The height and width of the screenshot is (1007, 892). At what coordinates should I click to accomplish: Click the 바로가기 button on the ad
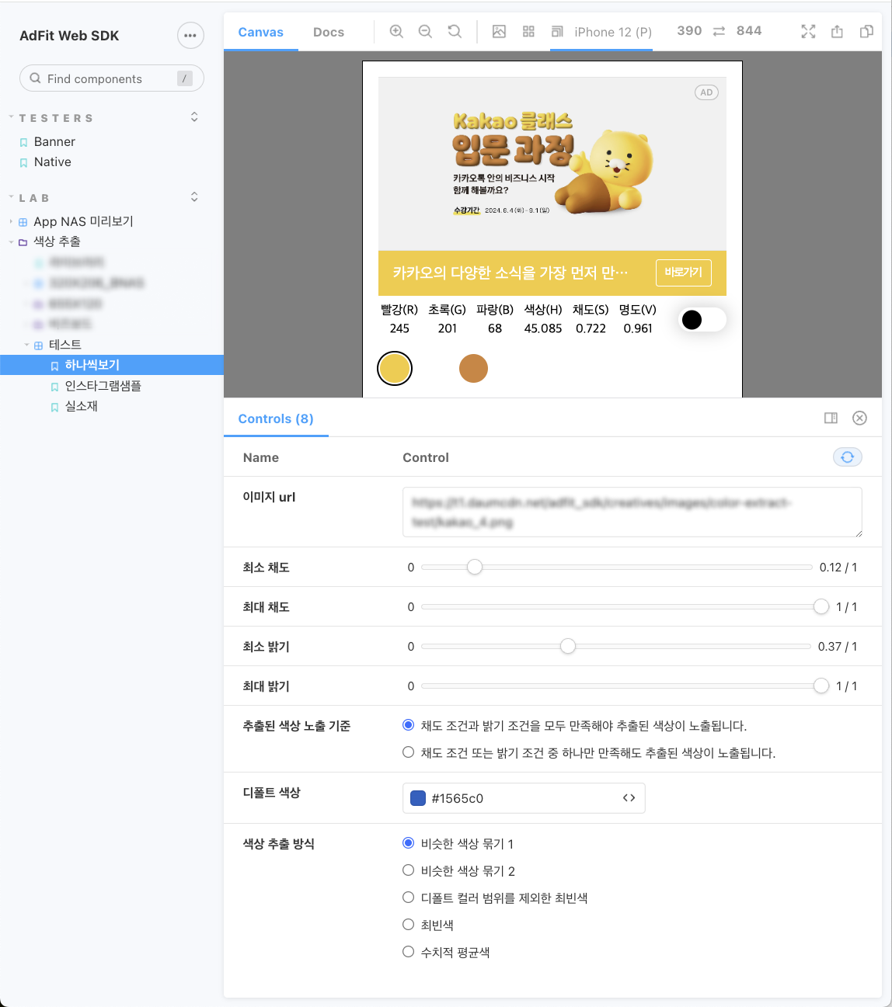683,273
